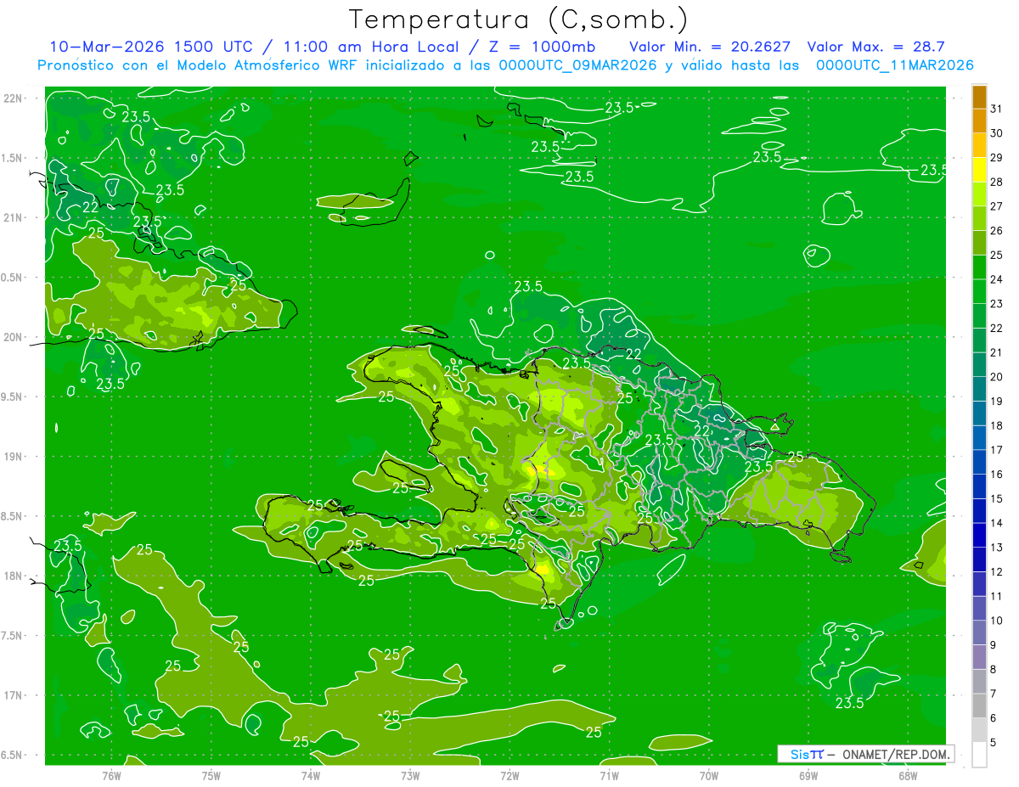This screenshot has height=787, width=1019.
Task: Click the legend value 24
Action: [x=997, y=279]
